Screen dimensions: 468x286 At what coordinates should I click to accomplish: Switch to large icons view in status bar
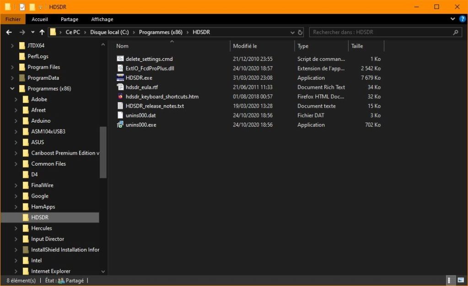coord(460,281)
